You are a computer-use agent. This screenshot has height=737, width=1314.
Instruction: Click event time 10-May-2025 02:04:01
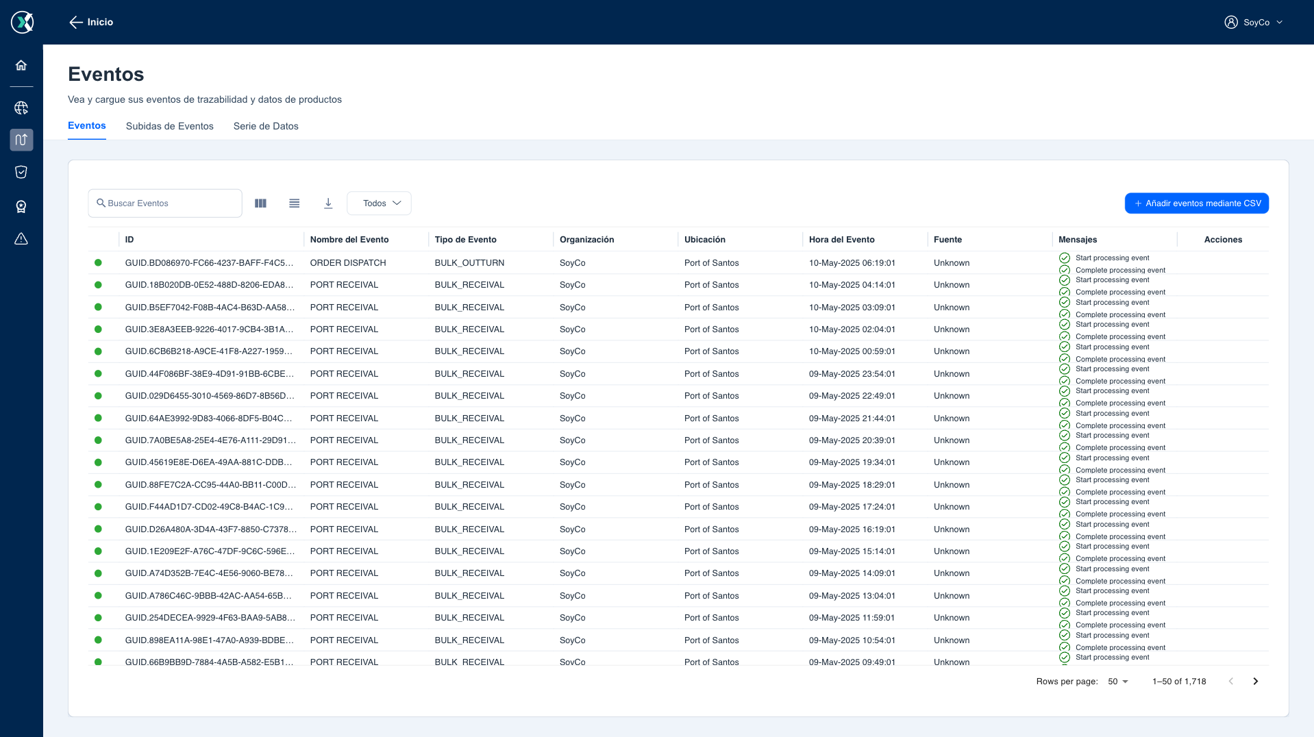pyautogui.click(x=852, y=329)
